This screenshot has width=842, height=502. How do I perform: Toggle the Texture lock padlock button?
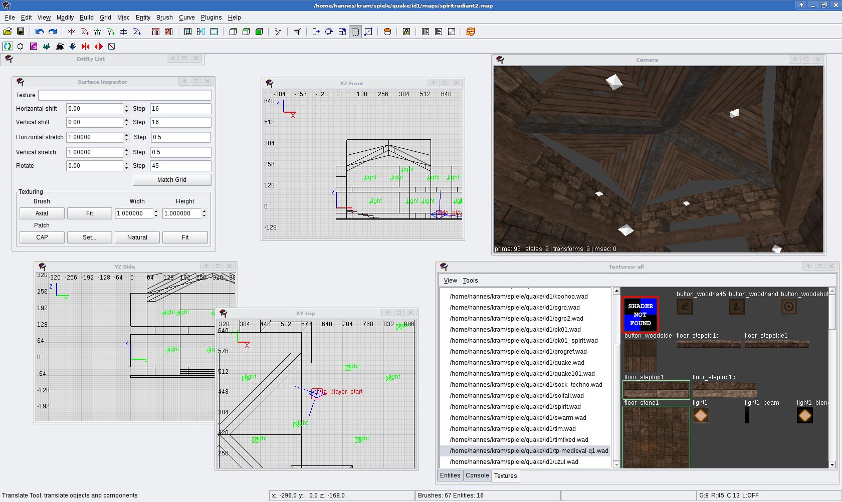406,32
